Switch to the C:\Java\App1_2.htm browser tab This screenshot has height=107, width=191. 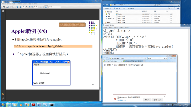(x=111, y=61)
